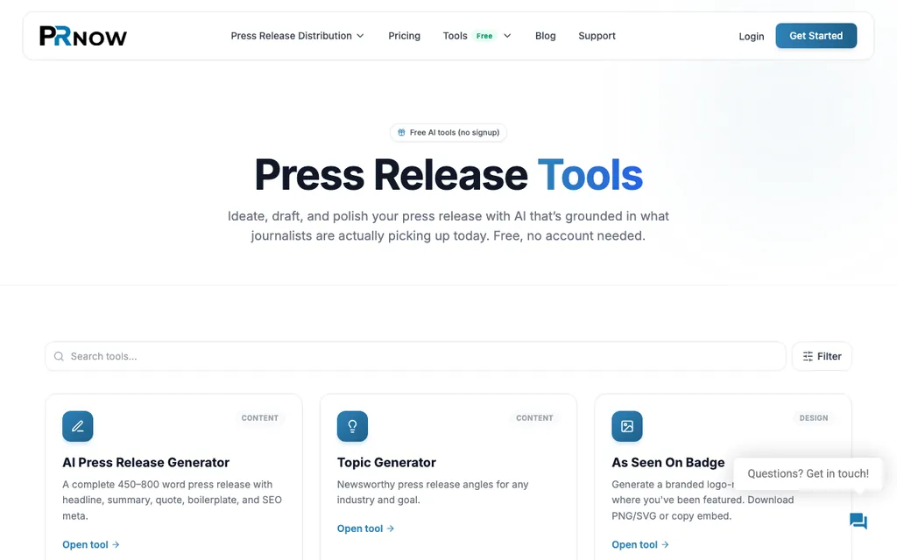Click the As Seen On Badge image icon
897x560 pixels.
pos(627,426)
